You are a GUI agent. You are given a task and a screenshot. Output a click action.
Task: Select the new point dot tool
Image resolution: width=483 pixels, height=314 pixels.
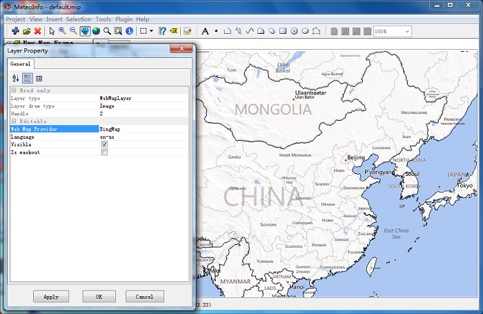216,31
